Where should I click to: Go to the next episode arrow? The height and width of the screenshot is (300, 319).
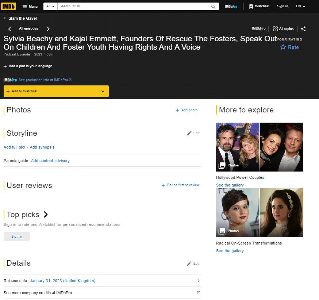tap(48, 29)
